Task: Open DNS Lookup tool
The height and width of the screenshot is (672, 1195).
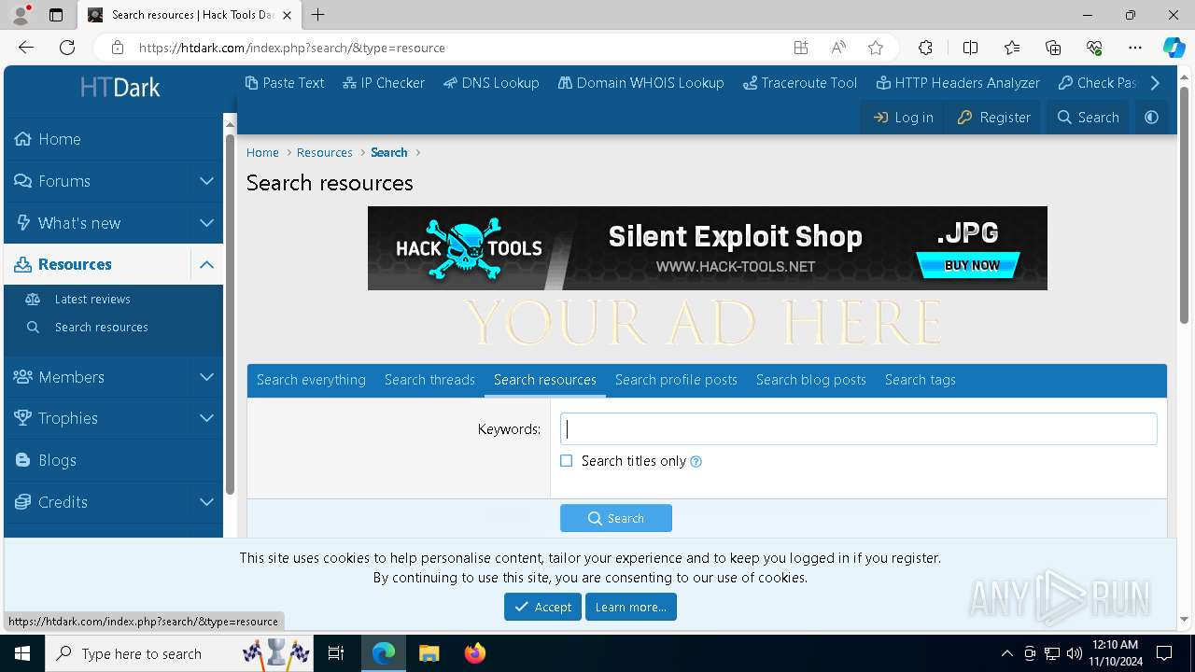Action: click(x=491, y=82)
